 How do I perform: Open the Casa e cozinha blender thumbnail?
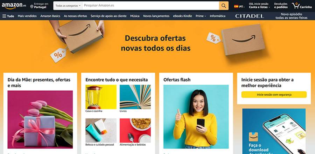[x=101, y=97]
